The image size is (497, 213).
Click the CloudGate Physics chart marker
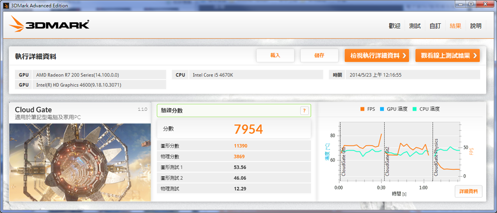(x=436, y=157)
